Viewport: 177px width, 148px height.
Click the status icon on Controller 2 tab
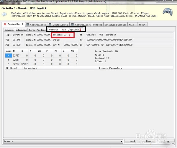(x=27, y=24)
